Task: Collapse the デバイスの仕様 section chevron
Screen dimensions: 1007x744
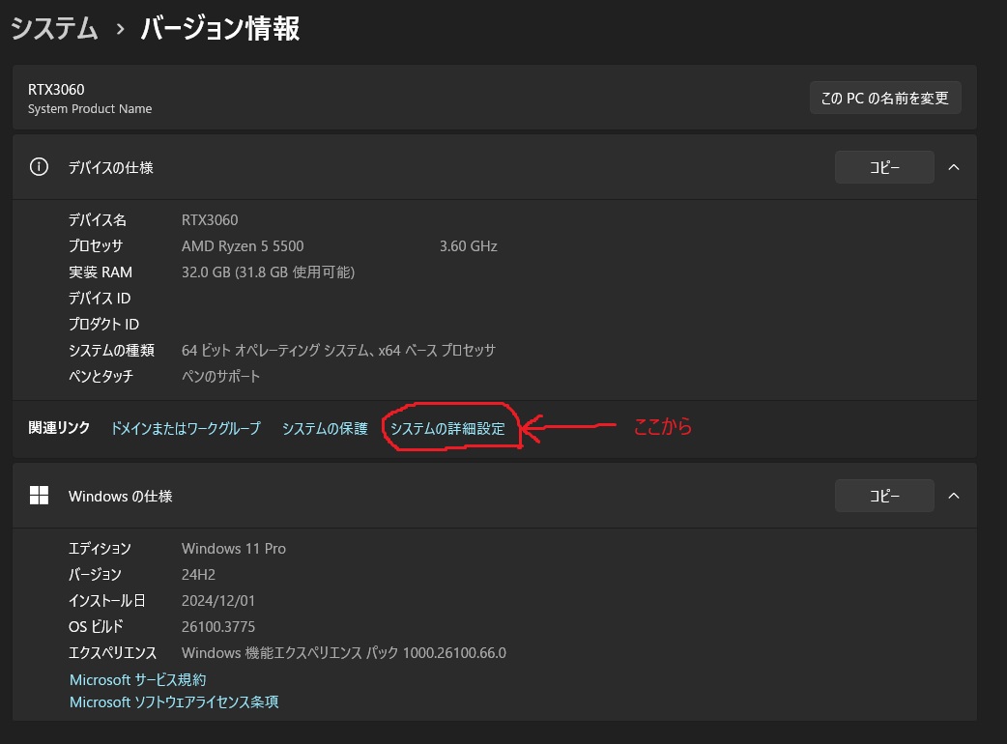Action: [x=954, y=167]
